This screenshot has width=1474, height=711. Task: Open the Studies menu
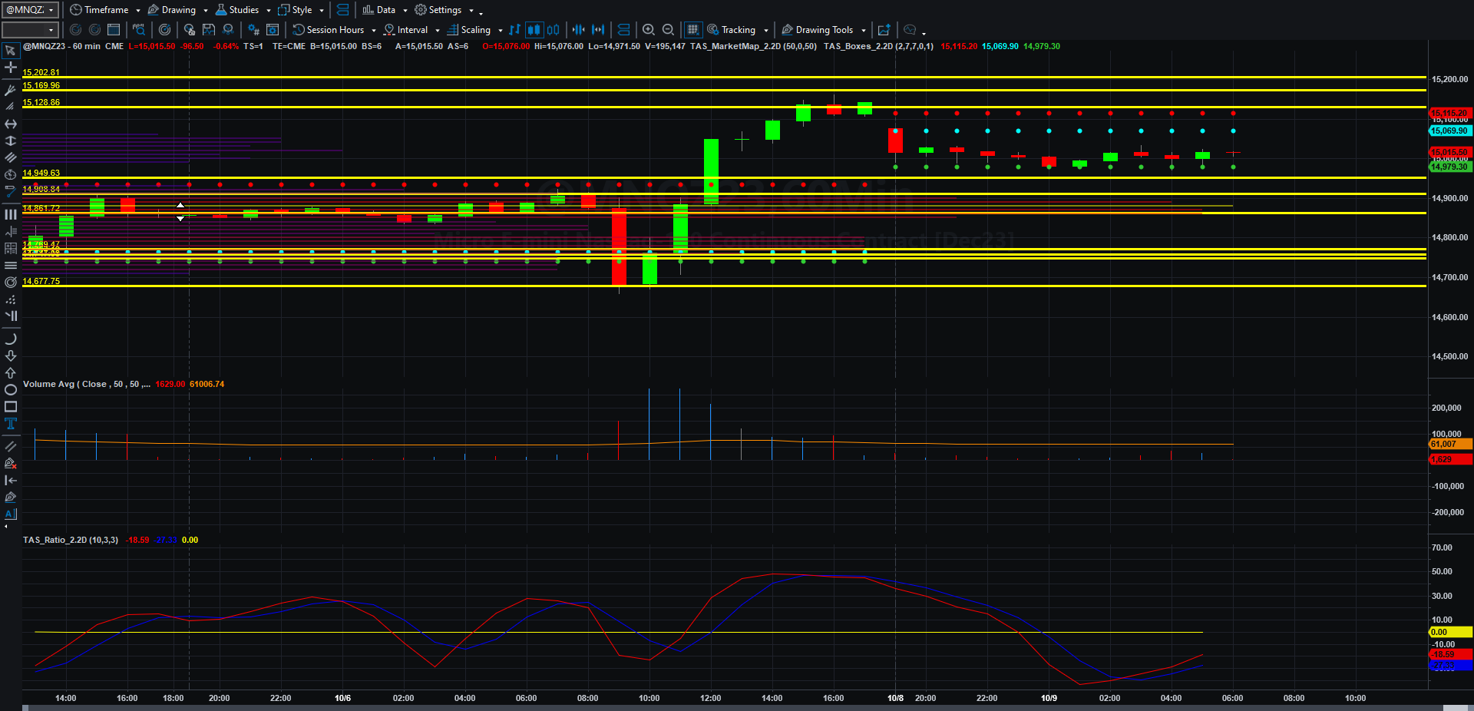(x=243, y=10)
